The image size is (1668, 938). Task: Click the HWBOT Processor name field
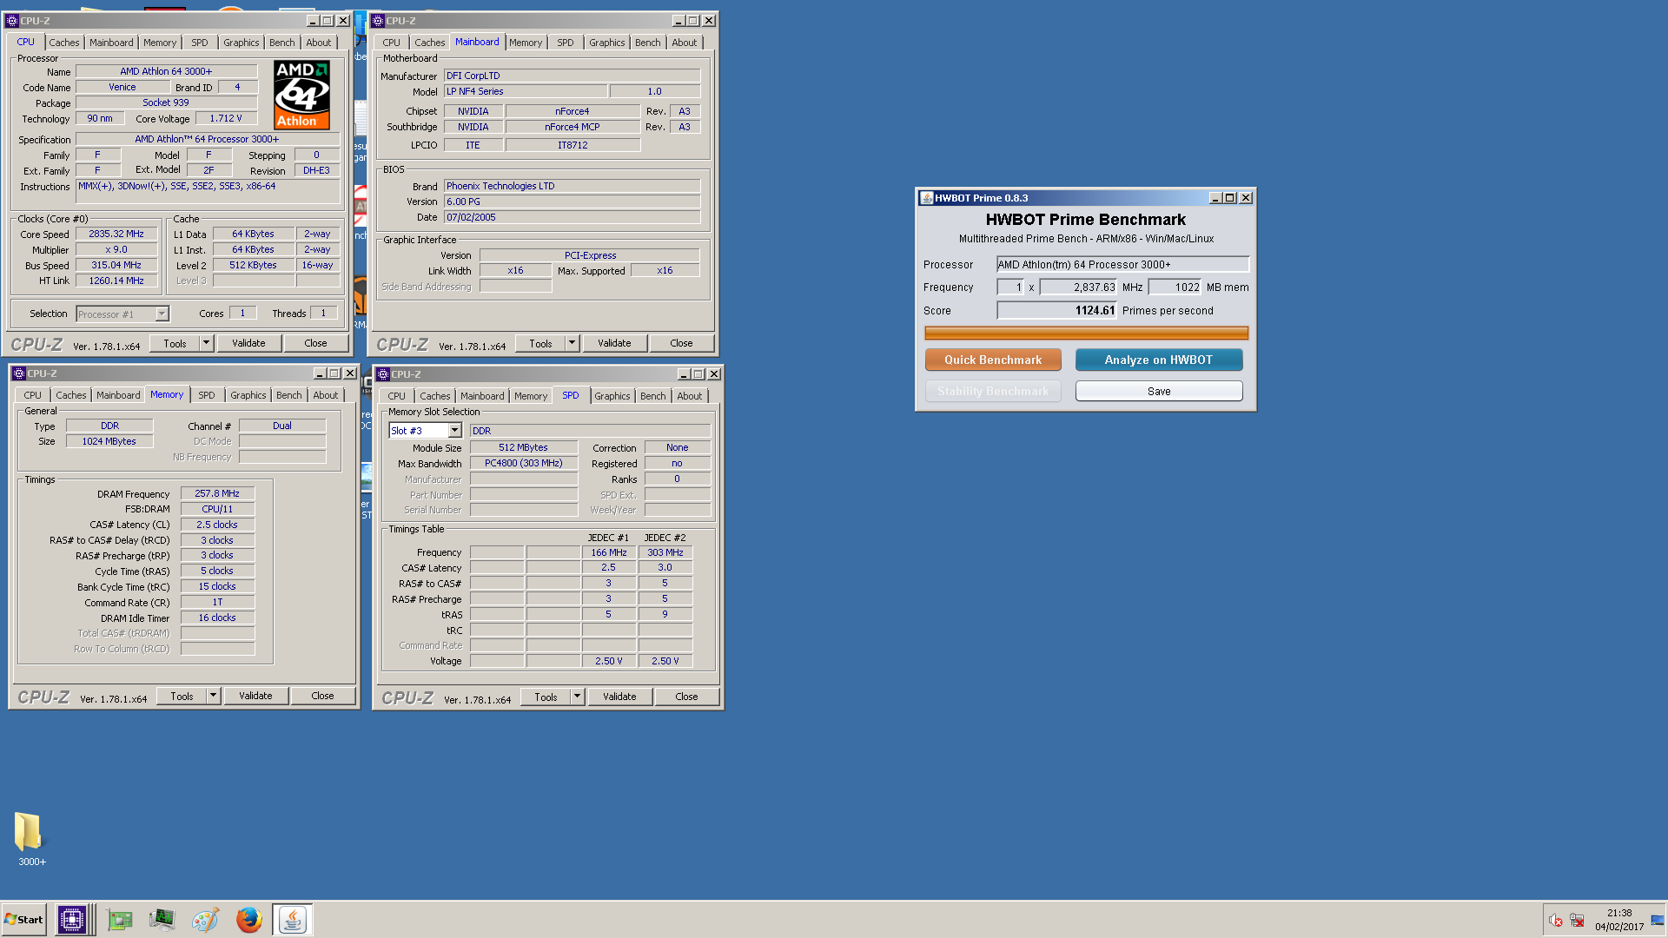point(1122,264)
